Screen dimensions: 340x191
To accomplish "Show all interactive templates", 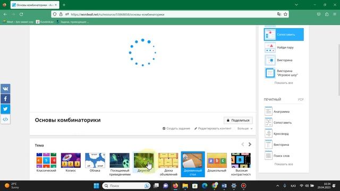I will pos(284,83).
